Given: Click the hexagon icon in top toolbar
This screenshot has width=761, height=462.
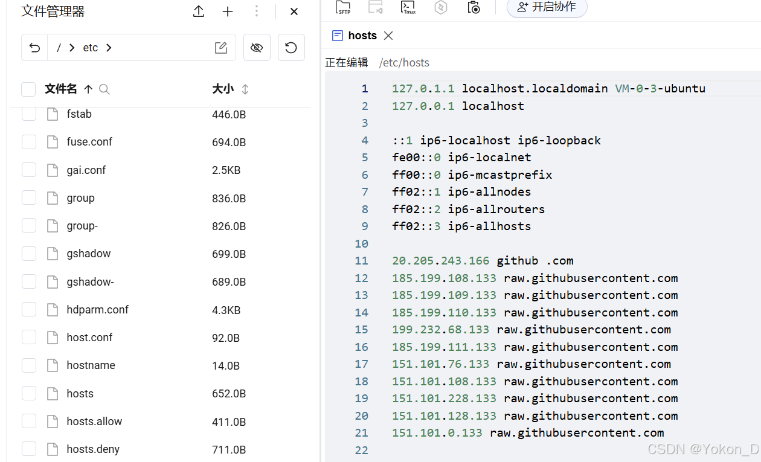Looking at the screenshot, I should 441,7.
